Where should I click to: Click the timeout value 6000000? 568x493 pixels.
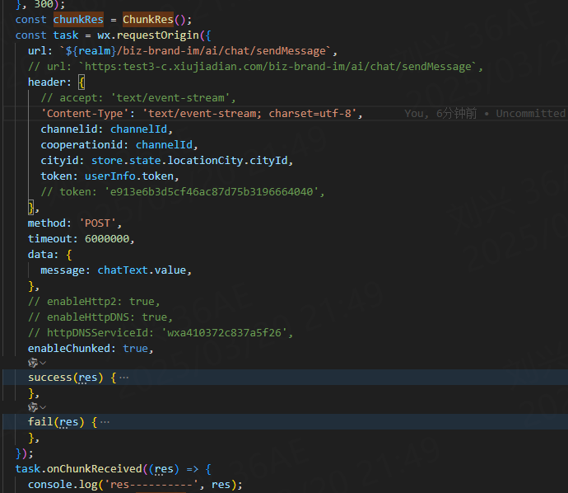coord(107,239)
